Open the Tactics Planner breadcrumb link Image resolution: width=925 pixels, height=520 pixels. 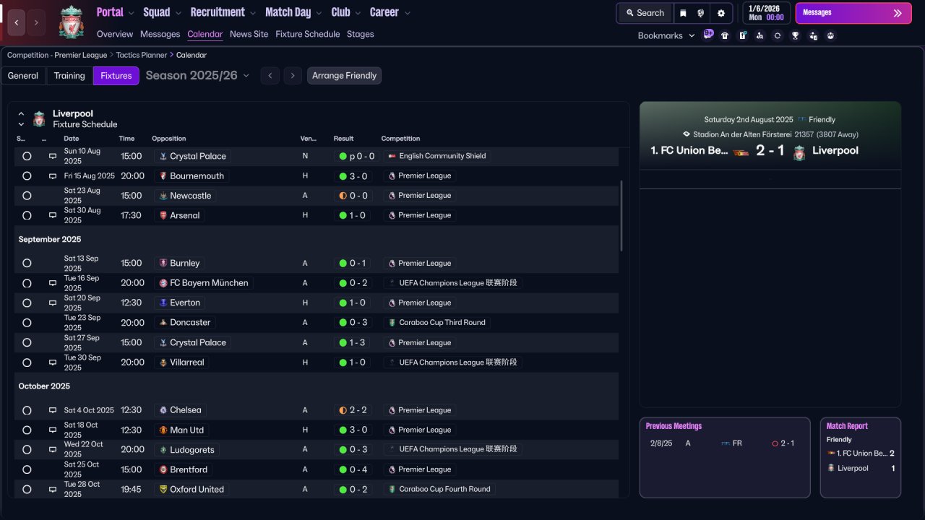142,55
